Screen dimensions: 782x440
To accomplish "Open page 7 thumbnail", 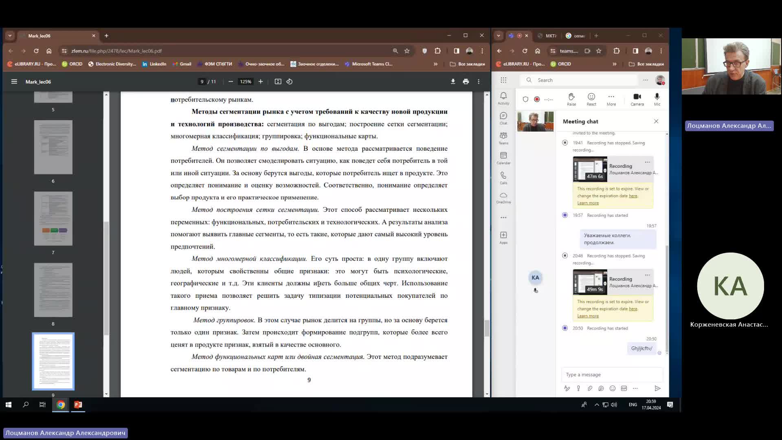I will pos(53,218).
